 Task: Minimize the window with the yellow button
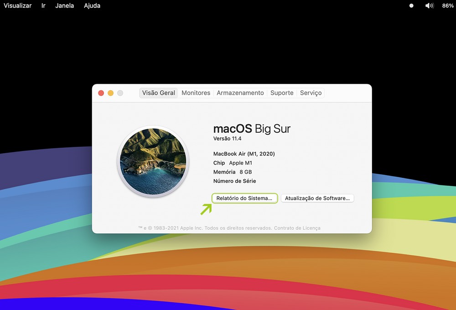pyautogui.click(x=111, y=93)
